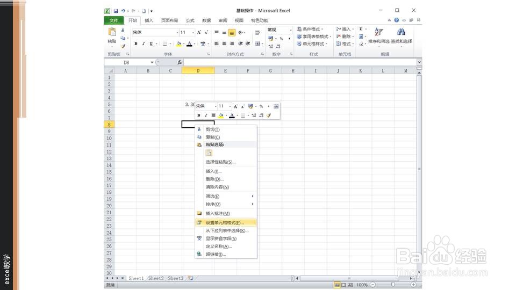
Task: Toggle Align Text Left in ribbon
Action: (217, 44)
